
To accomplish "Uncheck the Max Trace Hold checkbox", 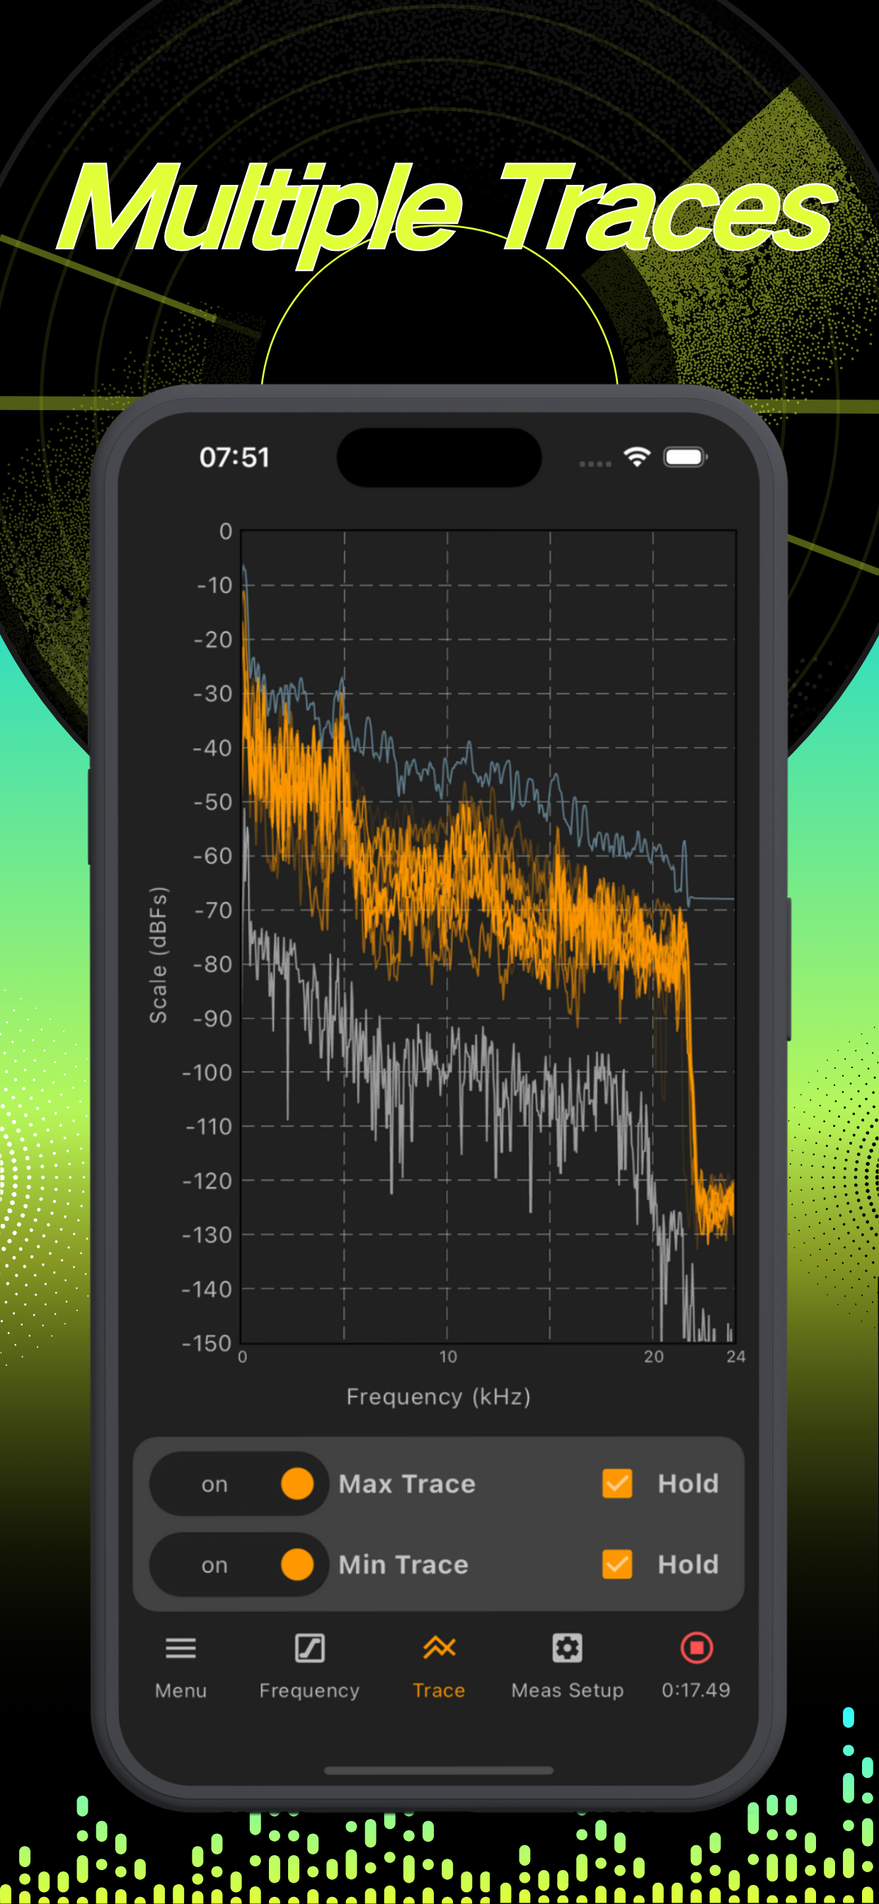I will (x=616, y=1483).
